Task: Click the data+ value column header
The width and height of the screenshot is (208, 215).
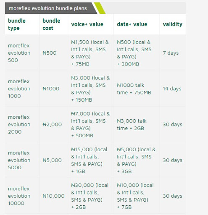Action: tap(132, 24)
